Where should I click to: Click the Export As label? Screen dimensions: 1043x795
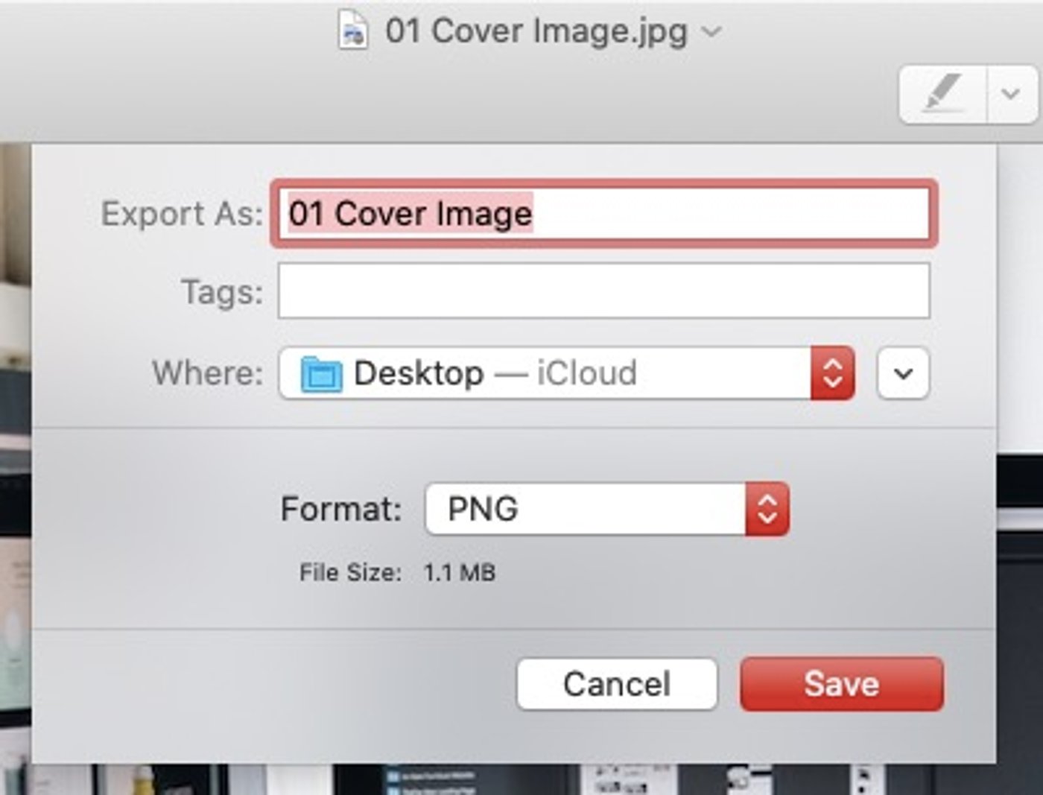(x=182, y=214)
